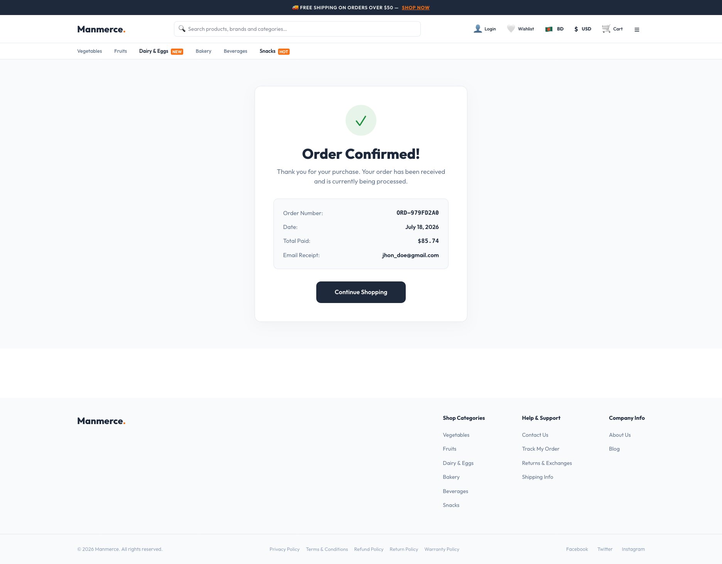Click the Bangladesh flag icon

[549, 29]
